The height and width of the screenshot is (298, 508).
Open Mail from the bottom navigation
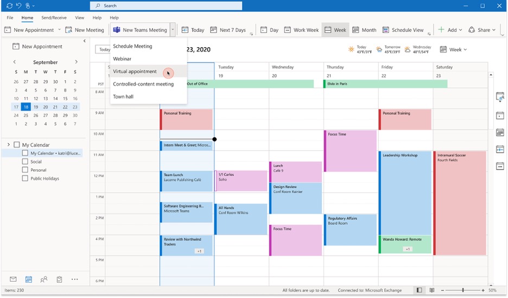point(13,279)
